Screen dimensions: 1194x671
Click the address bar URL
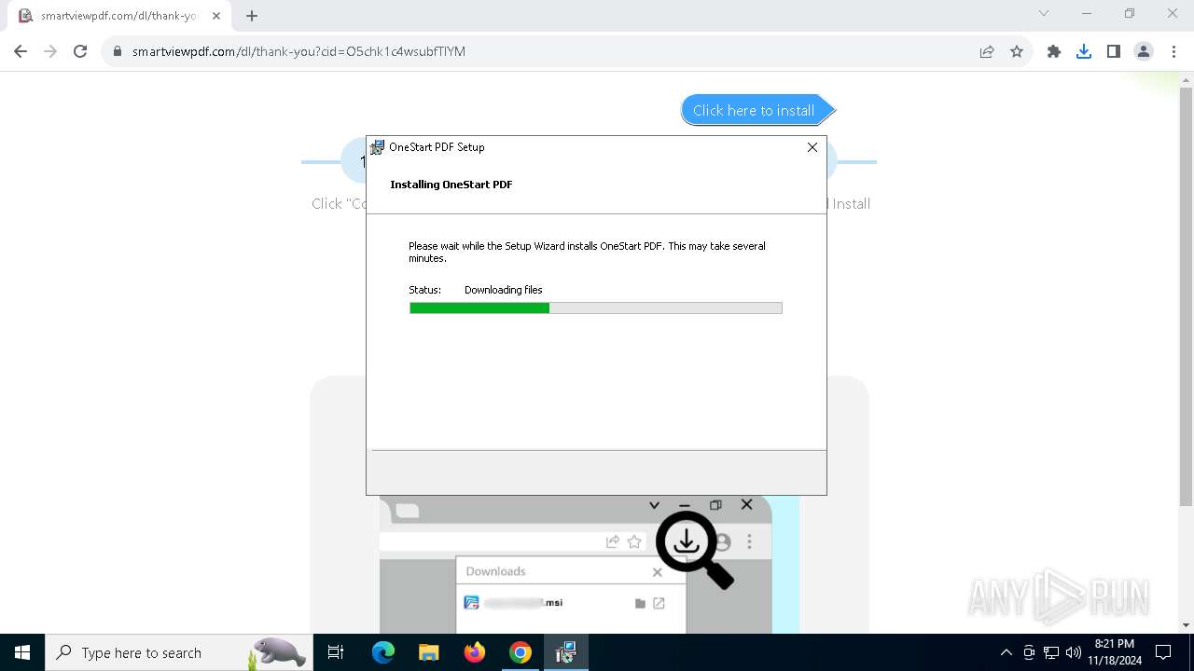click(x=298, y=51)
